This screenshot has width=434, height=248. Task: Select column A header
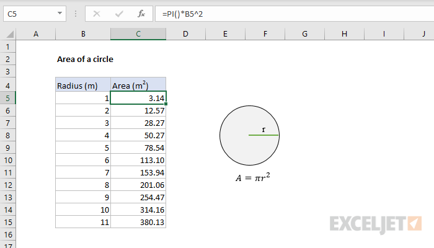36,34
